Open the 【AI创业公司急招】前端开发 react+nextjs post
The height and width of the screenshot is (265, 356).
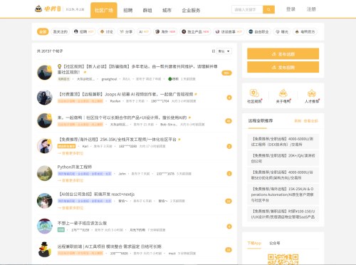click(x=96, y=194)
